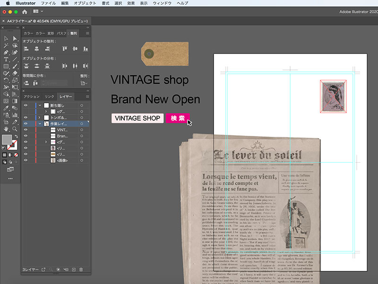Open the workspace layout switcher dropdown
Image resolution: width=378 pixels, height=284 pixels.
point(38,11)
